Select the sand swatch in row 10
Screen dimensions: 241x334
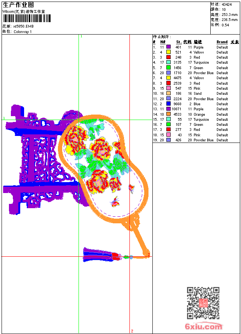168,93
